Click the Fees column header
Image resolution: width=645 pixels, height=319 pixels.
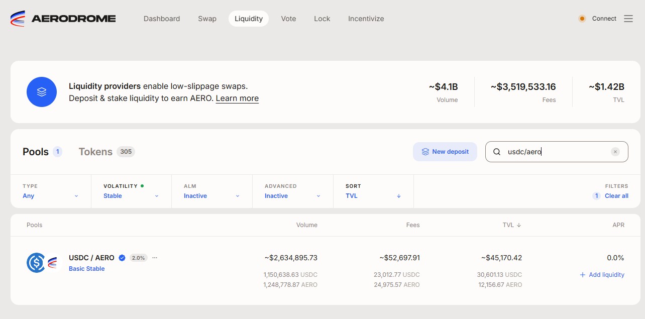[x=413, y=225]
